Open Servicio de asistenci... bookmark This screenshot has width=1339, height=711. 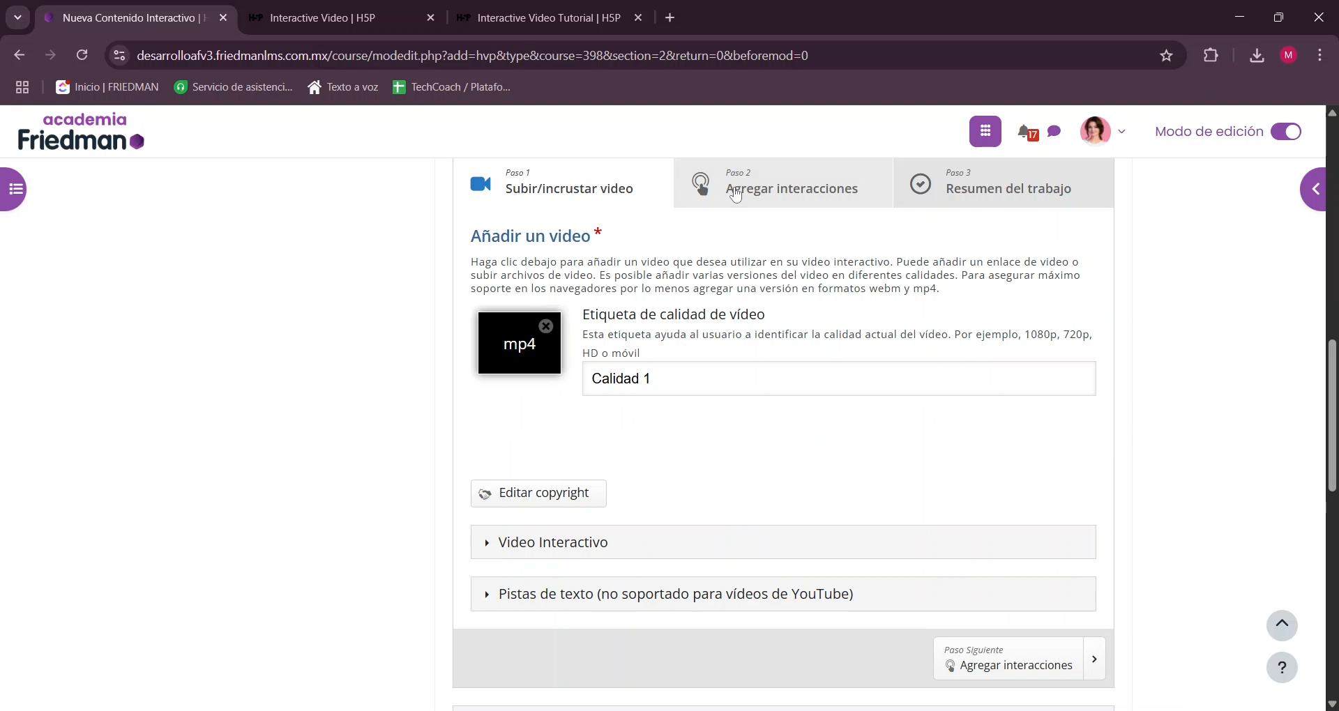tap(234, 87)
